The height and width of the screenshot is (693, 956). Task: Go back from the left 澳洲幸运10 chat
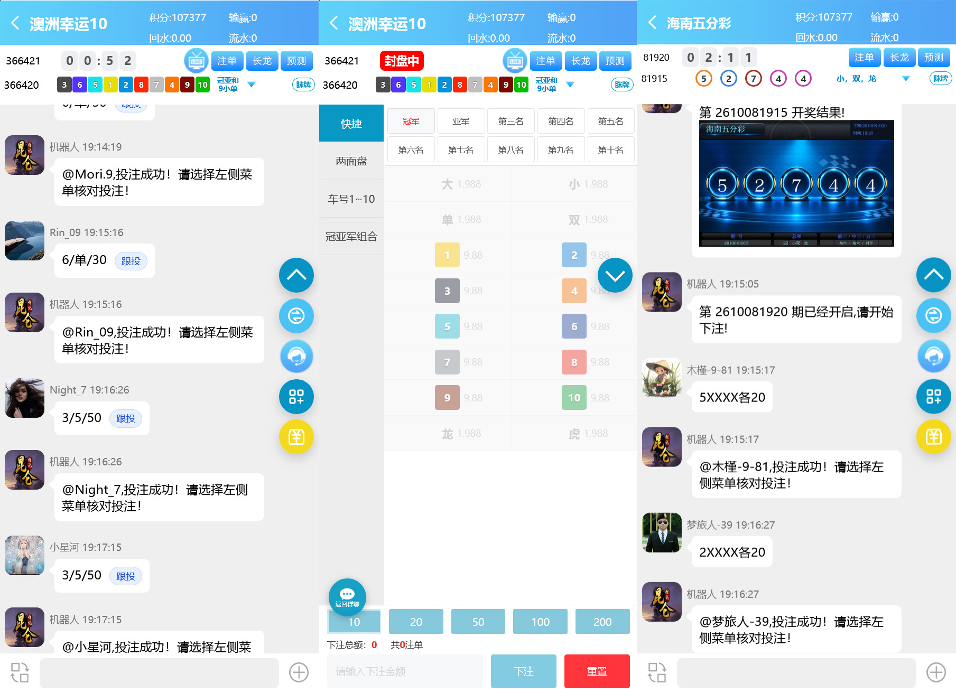[15, 23]
